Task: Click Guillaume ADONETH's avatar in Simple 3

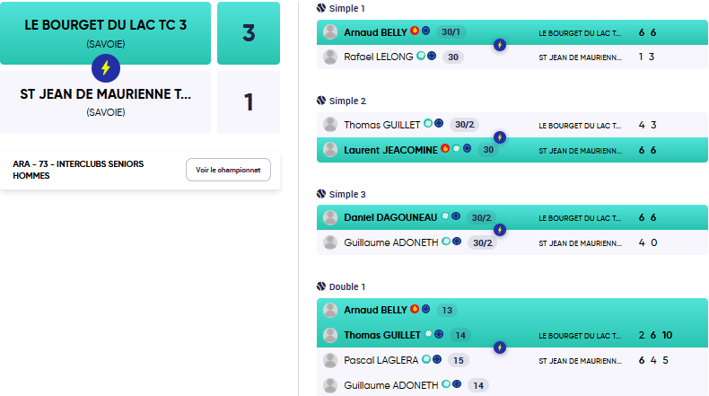Action: point(330,242)
